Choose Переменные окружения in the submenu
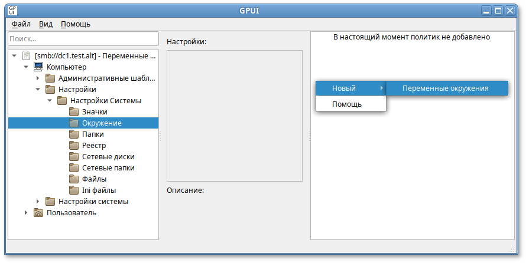Viewport: 526px width, 263px height. click(445, 88)
